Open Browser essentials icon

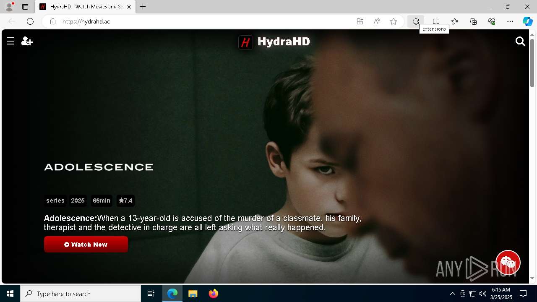click(x=492, y=21)
